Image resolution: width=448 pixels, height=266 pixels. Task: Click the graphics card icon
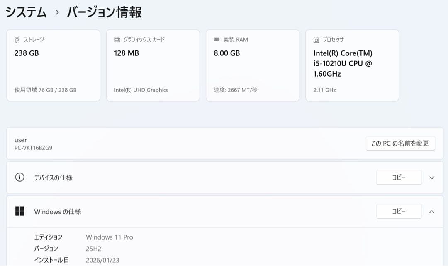117,40
